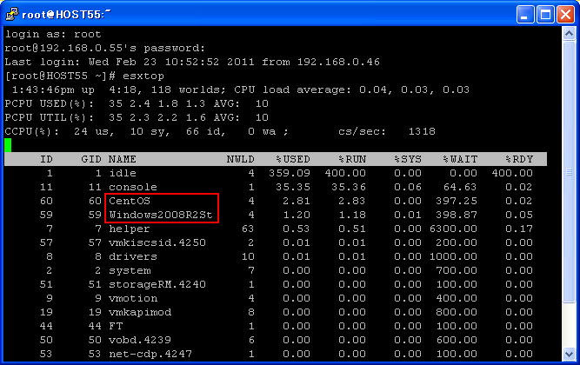The width and height of the screenshot is (580, 365).
Task: Select the console process name
Action: point(133,187)
